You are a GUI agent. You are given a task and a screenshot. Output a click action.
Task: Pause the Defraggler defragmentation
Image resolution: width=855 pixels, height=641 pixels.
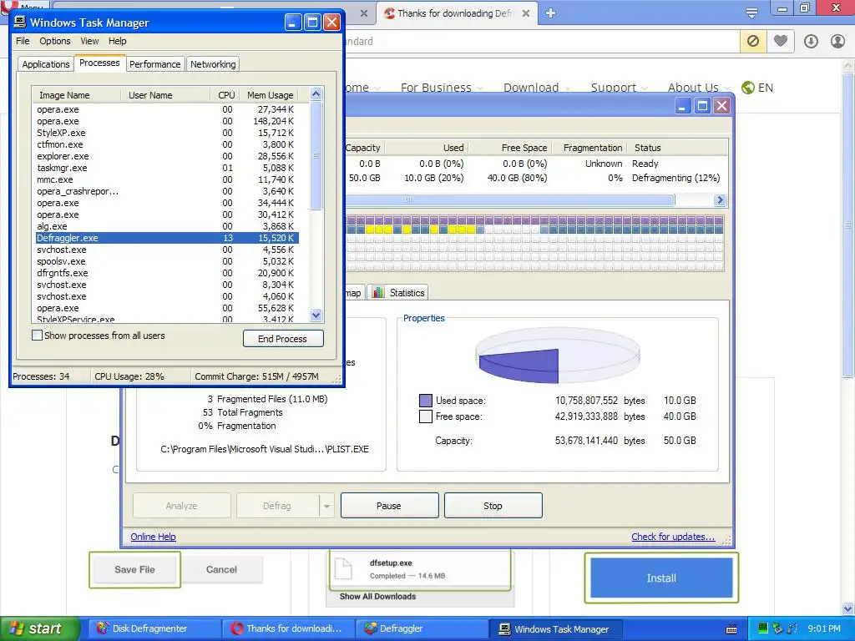(x=389, y=506)
